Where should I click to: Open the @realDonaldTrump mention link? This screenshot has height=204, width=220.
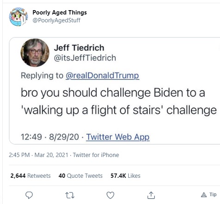[x=102, y=76]
